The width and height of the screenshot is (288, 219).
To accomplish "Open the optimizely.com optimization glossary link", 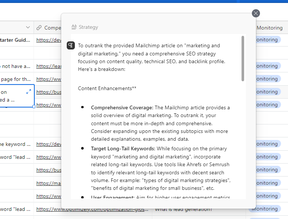I will pos(92,210).
